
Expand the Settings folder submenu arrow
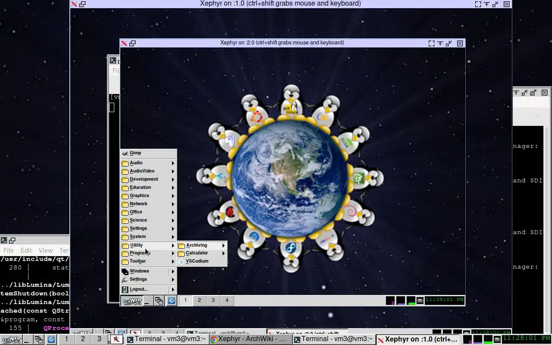[173, 229]
